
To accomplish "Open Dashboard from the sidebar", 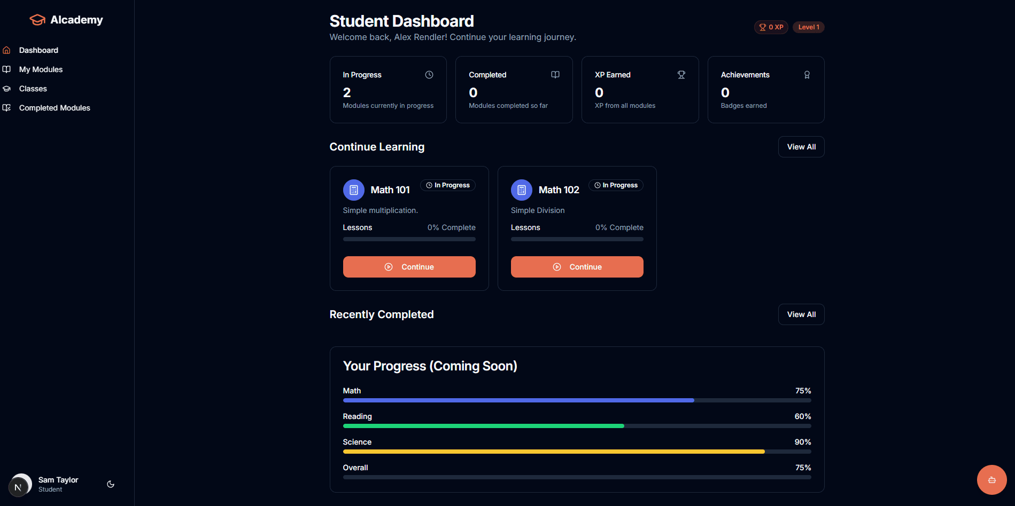I will (x=38, y=50).
